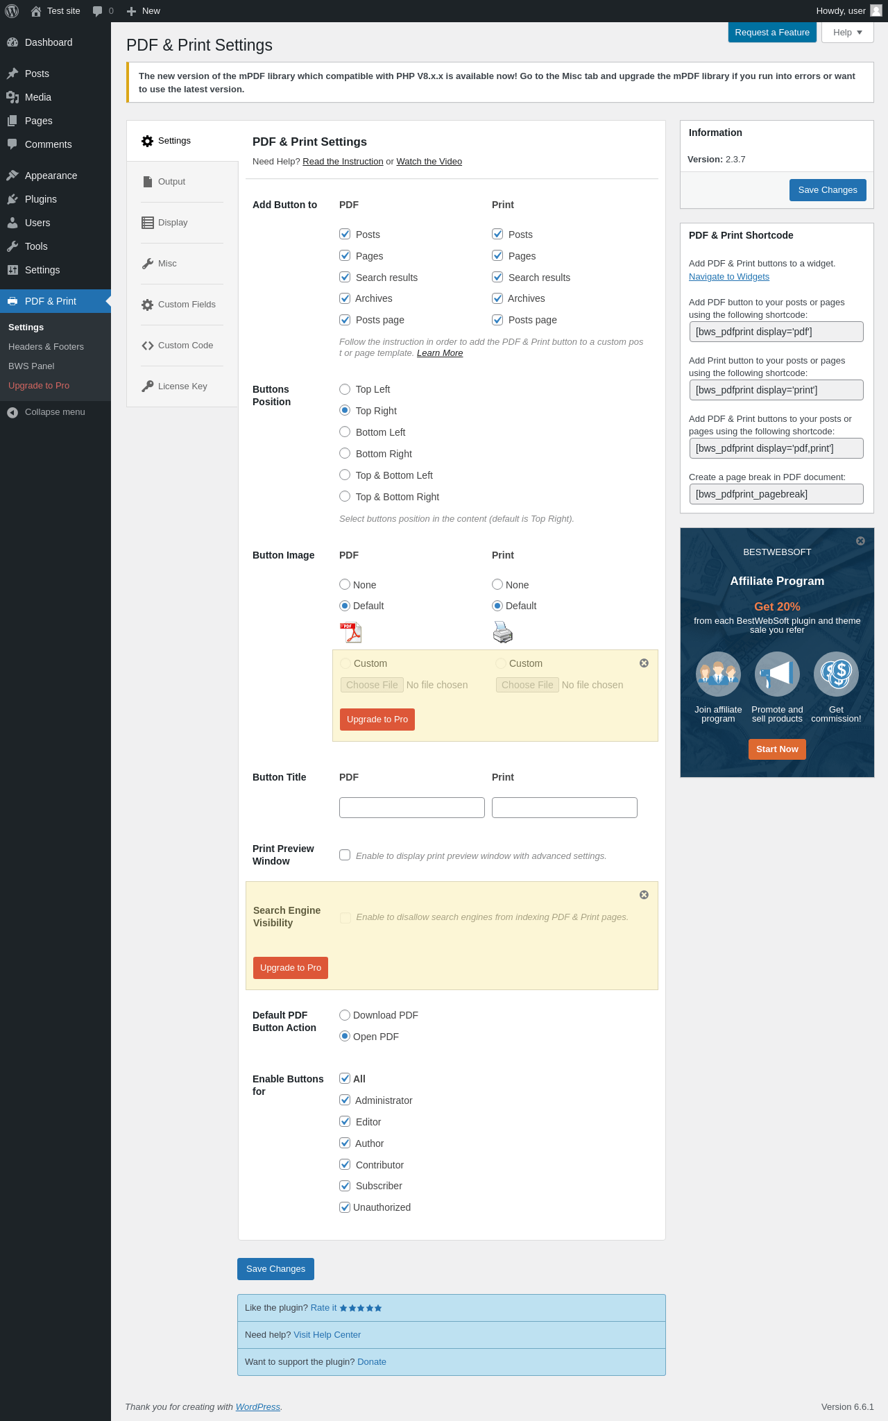Image resolution: width=888 pixels, height=1421 pixels.
Task: Click the sidebar Settings sliders icon
Action: coord(12,270)
